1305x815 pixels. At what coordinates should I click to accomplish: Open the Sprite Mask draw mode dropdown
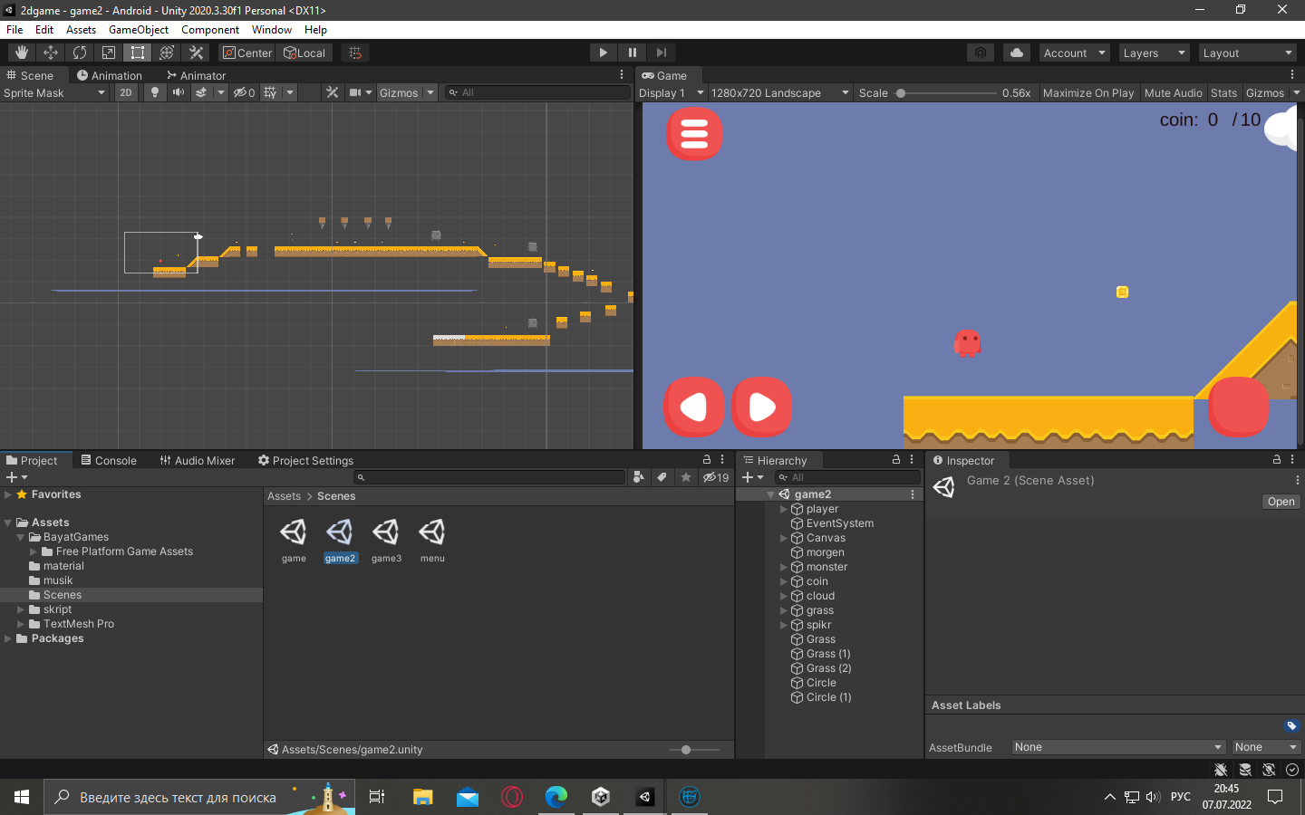54,92
